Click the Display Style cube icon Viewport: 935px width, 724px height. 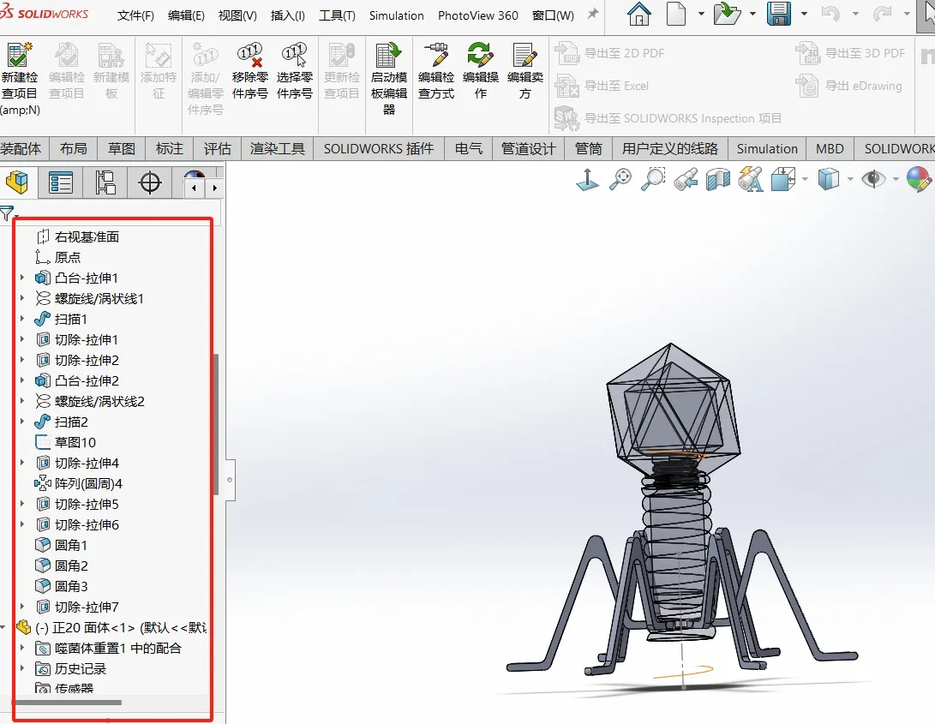click(829, 179)
